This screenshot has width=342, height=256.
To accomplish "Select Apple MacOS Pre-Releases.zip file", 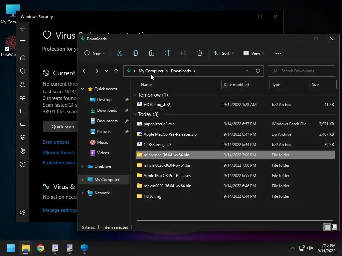I will (235, 134).
